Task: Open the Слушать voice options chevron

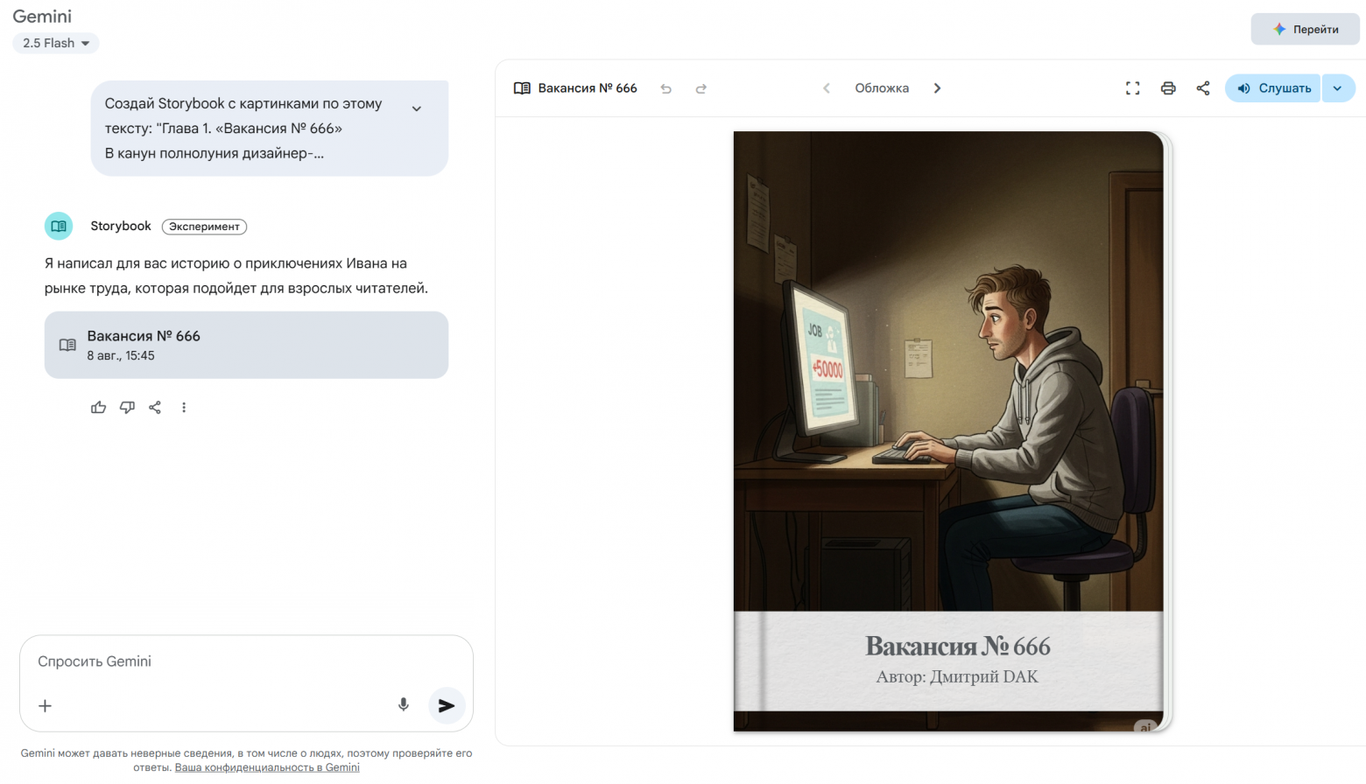Action: point(1337,87)
